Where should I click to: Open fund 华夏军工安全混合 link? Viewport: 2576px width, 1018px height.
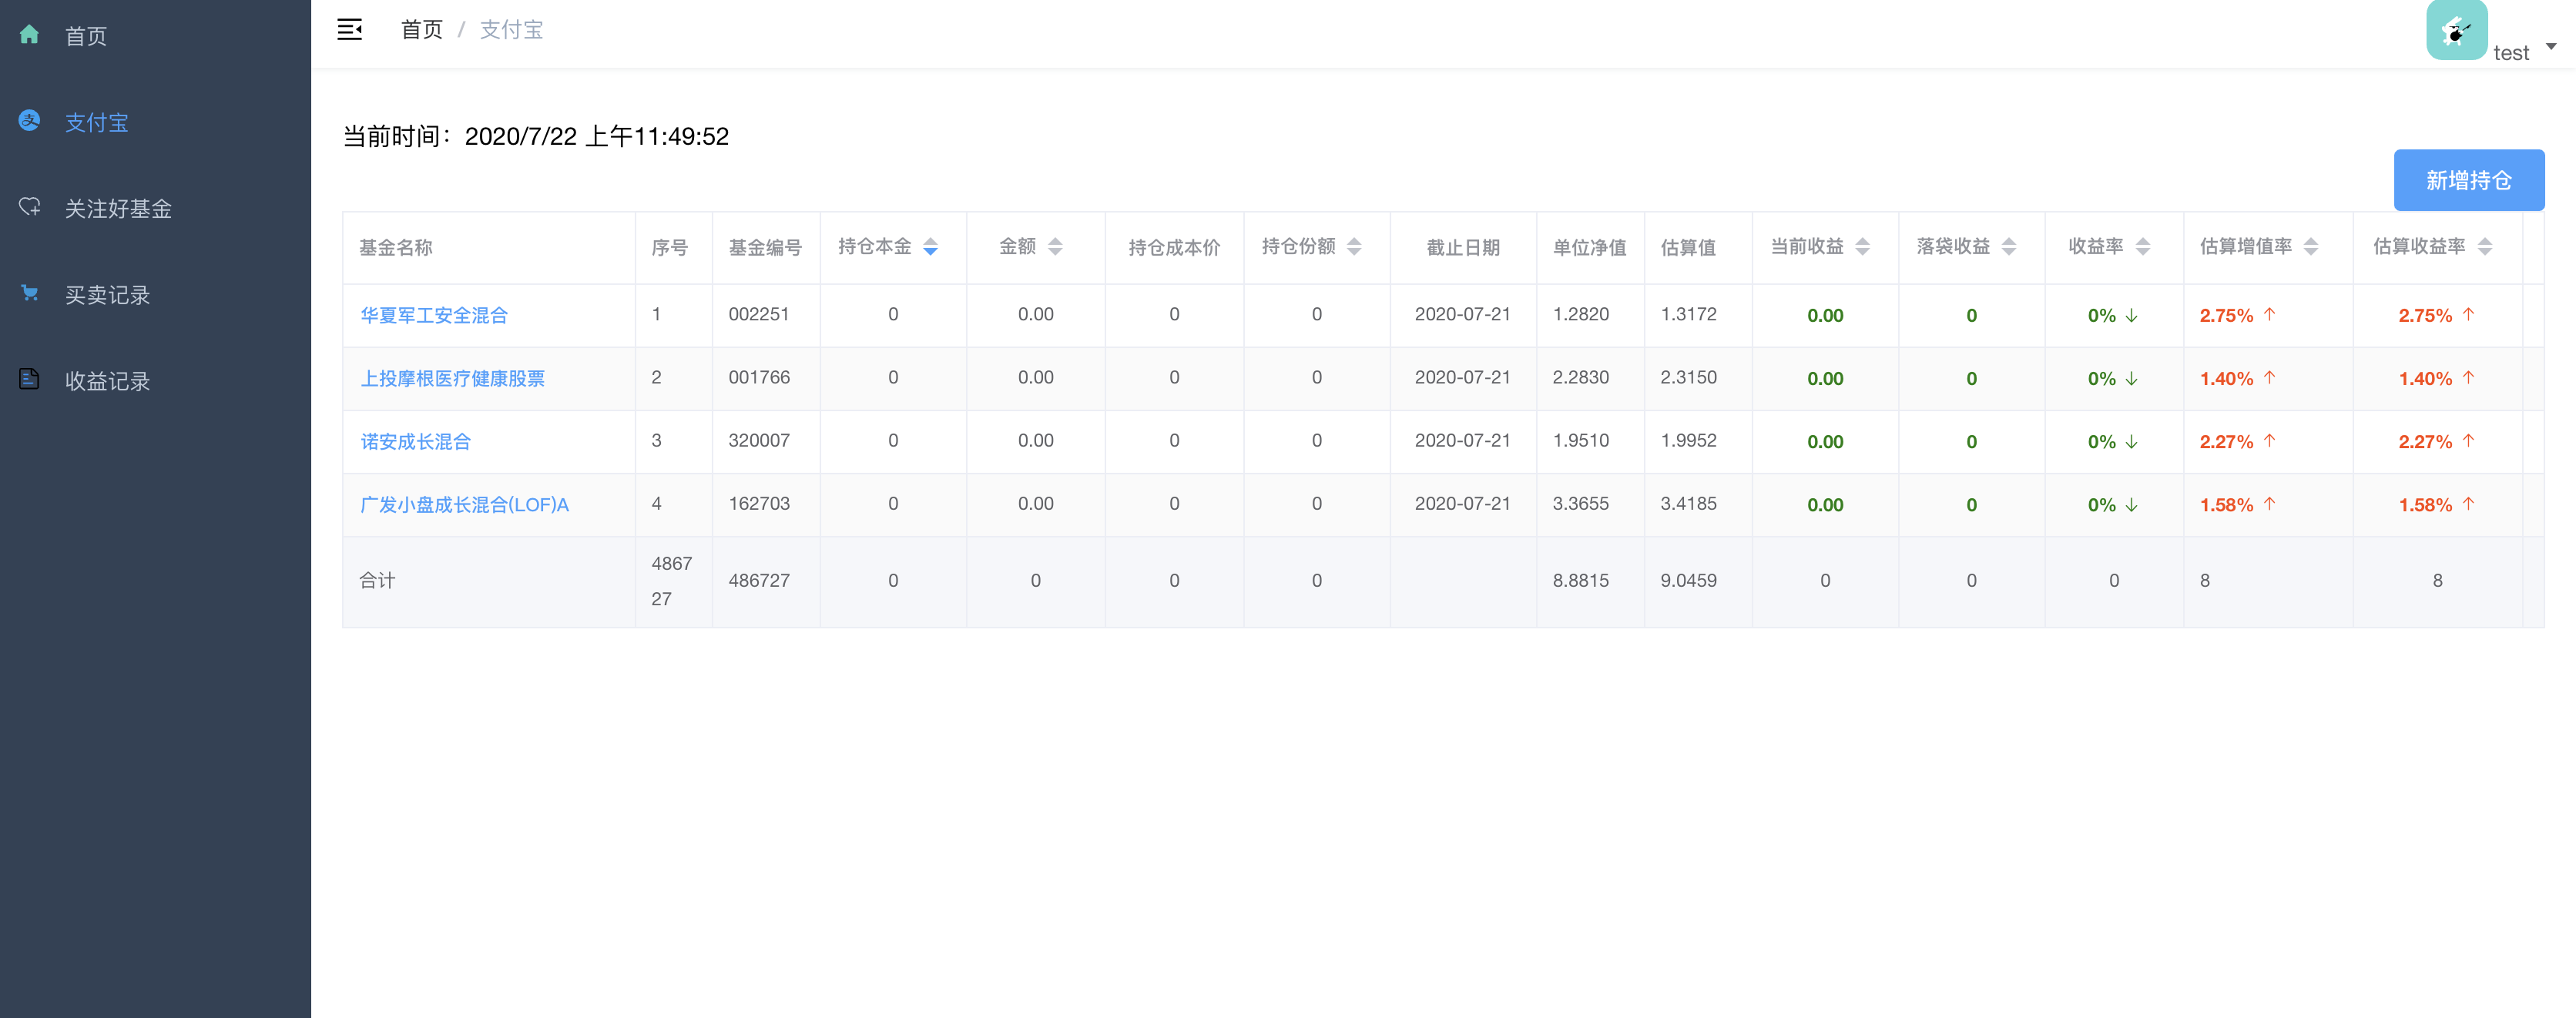point(434,315)
